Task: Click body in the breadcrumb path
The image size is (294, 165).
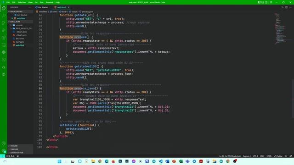Action: [64, 11]
